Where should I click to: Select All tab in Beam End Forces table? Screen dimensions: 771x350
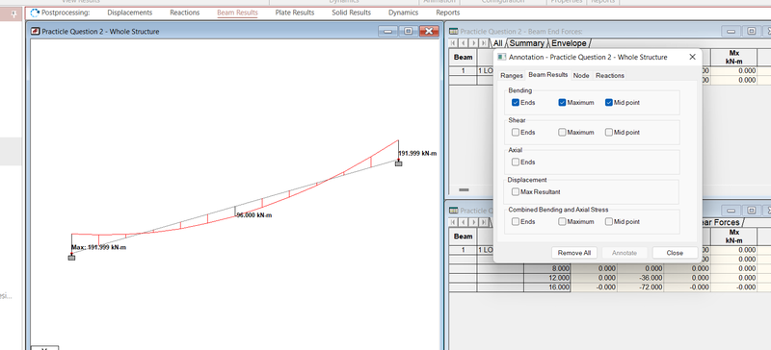pyautogui.click(x=498, y=43)
